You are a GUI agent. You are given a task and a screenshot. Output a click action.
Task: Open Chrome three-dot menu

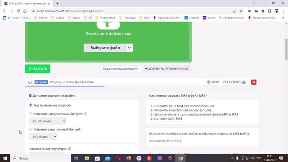[x=283, y=11]
